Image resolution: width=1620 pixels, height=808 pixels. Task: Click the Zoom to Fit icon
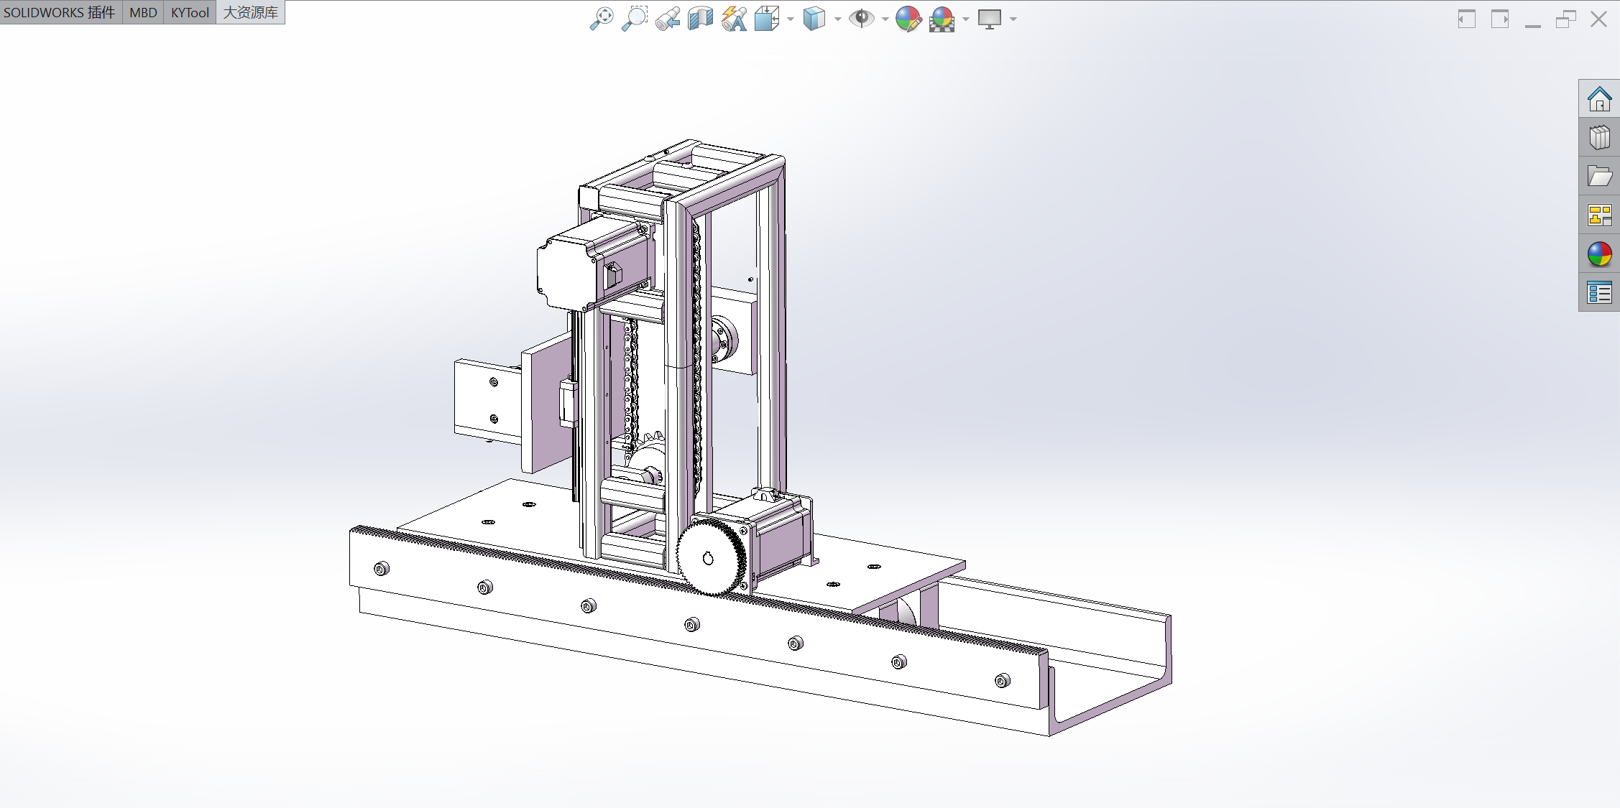pyautogui.click(x=602, y=19)
